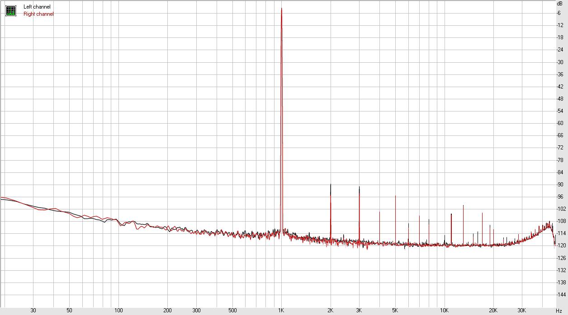This screenshot has height=315, width=568.
Task: Click the '-108' dB axis value
Action: (x=561, y=221)
